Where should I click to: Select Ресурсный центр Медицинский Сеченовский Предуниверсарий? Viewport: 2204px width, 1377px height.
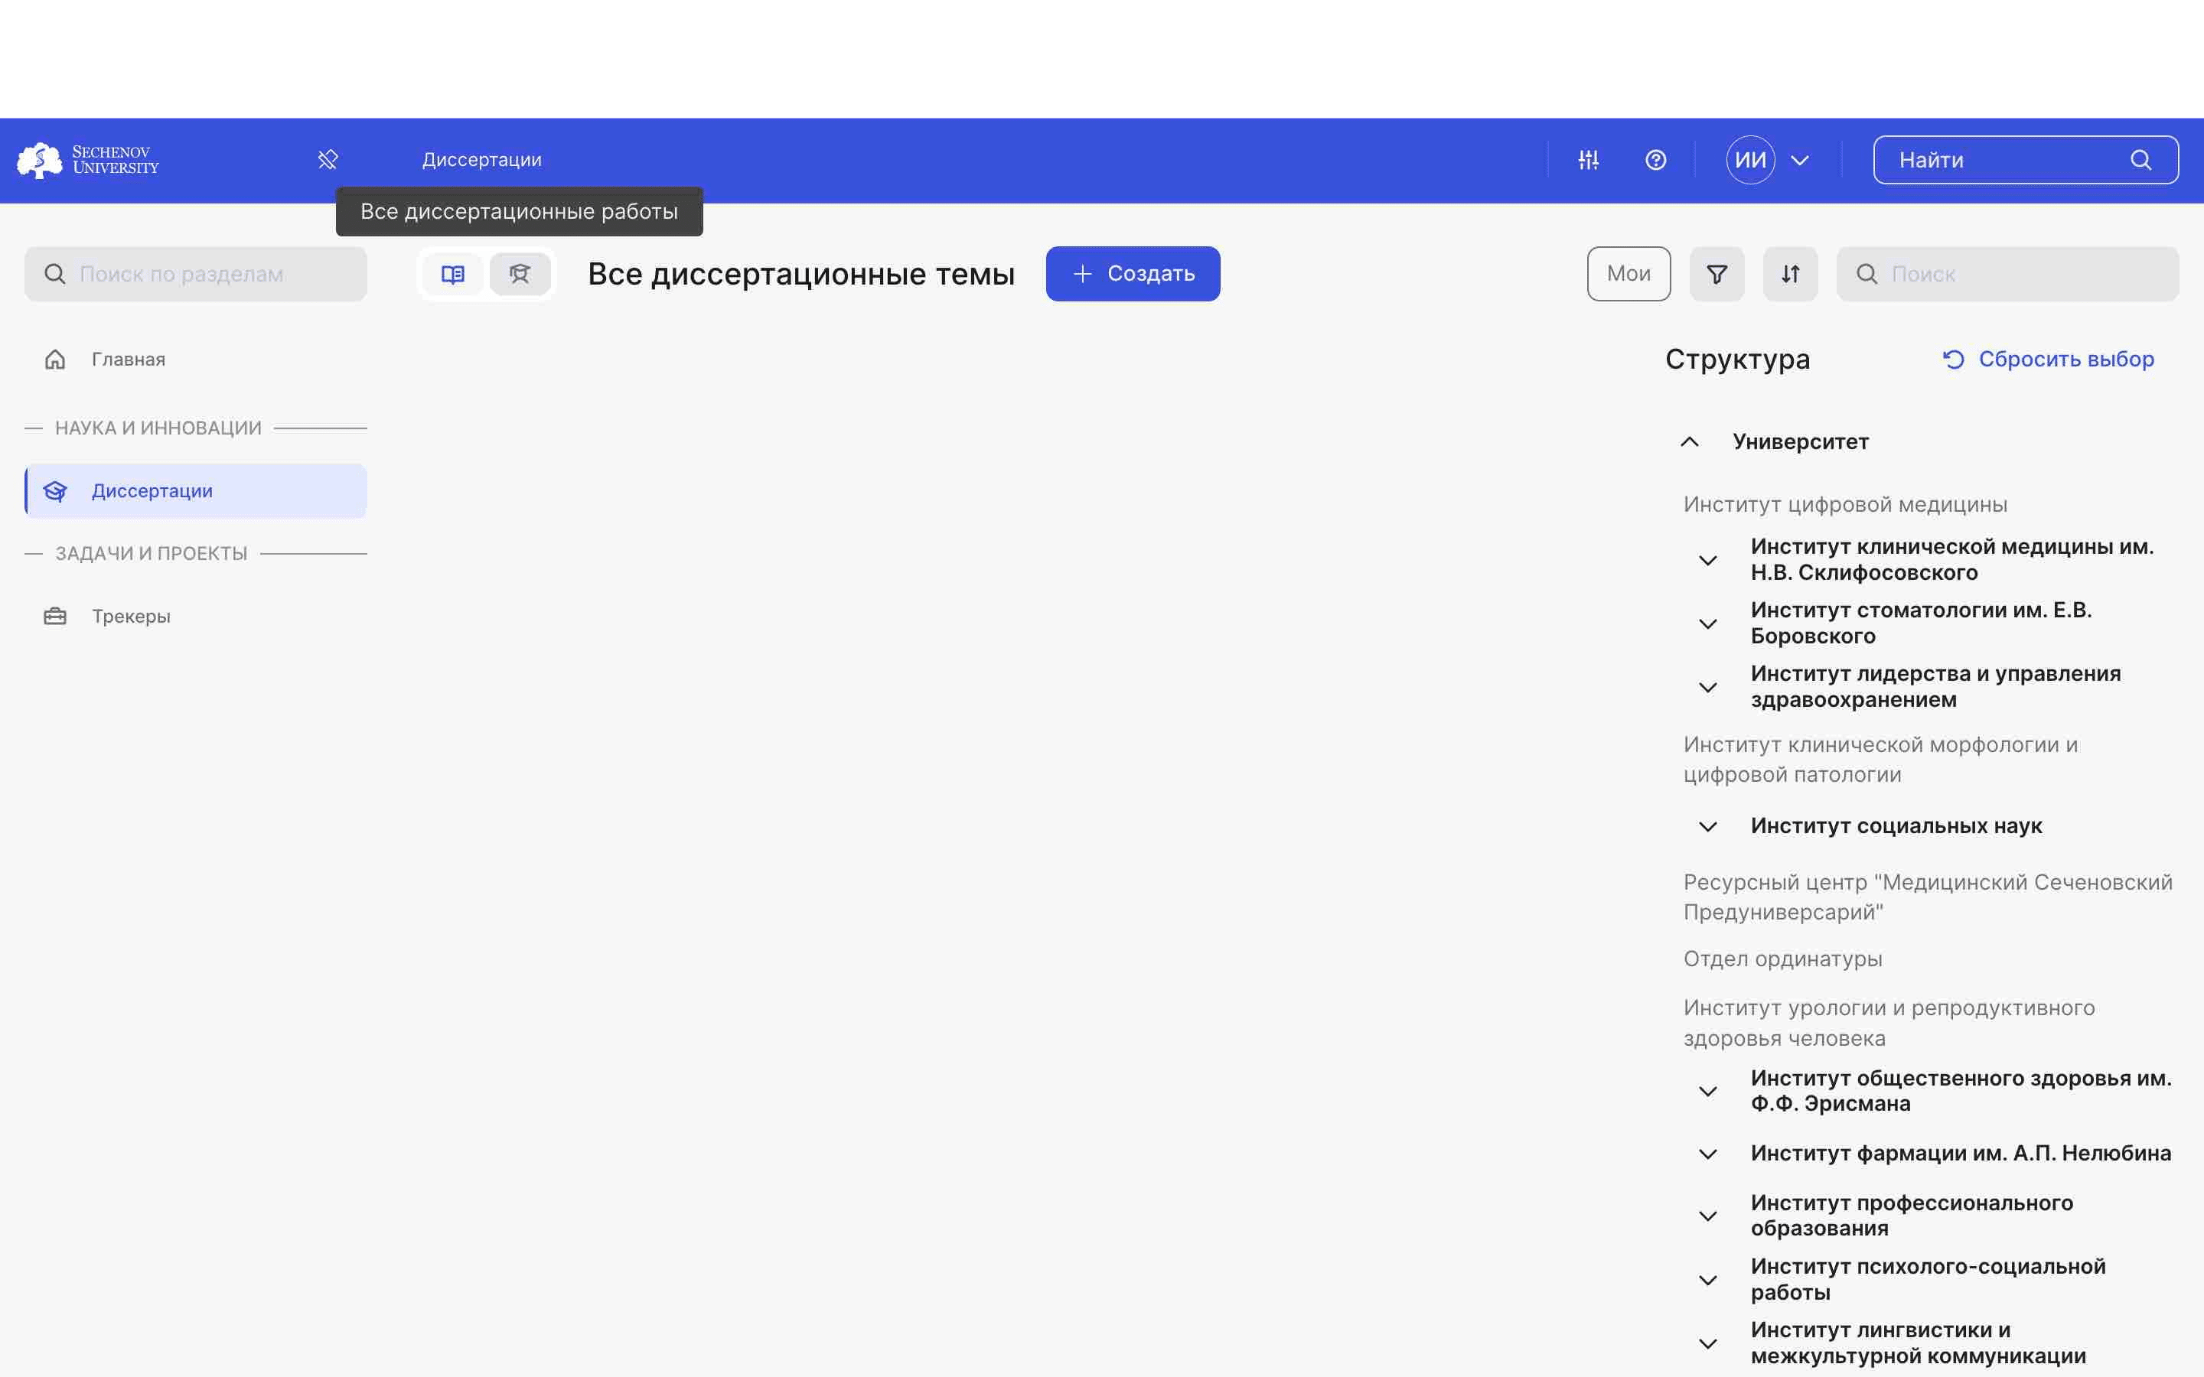point(1927,897)
